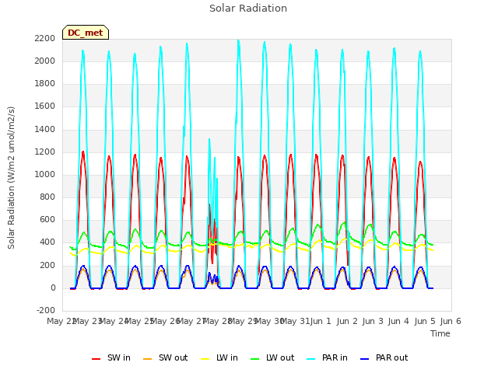The height and width of the screenshot is (373, 498).
Task: Toggle the LW in legend entry
Action: tap(219, 357)
